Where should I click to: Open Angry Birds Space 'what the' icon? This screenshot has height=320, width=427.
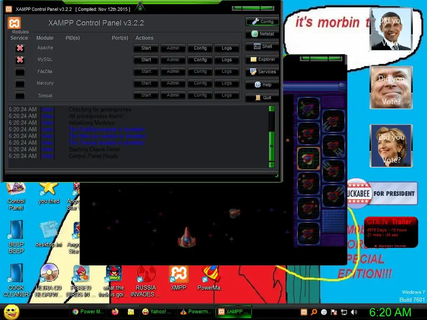pyautogui.click(x=113, y=281)
